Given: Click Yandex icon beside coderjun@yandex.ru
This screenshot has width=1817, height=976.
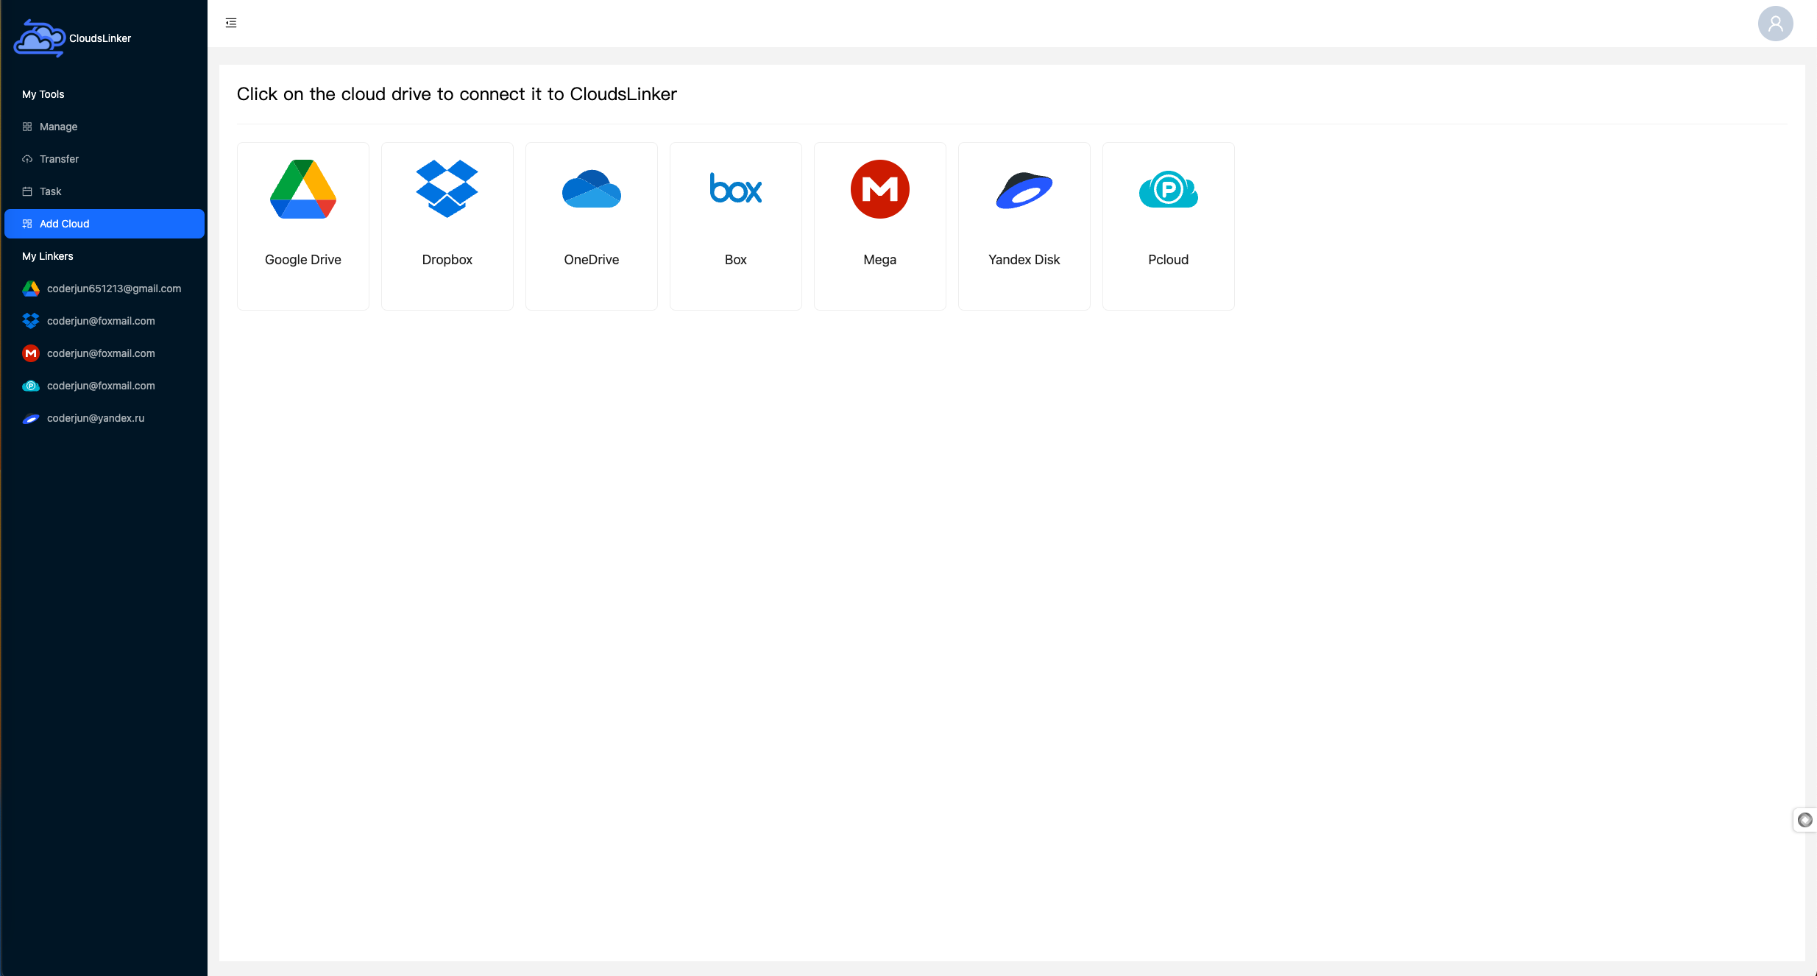Looking at the screenshot, I should [31, 418].
